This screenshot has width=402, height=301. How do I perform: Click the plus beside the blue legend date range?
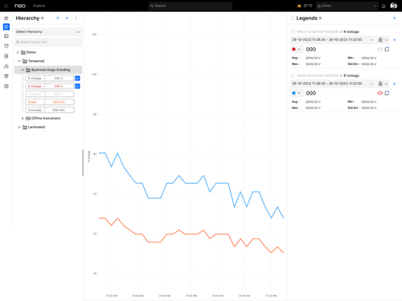(x=394, y=83)
